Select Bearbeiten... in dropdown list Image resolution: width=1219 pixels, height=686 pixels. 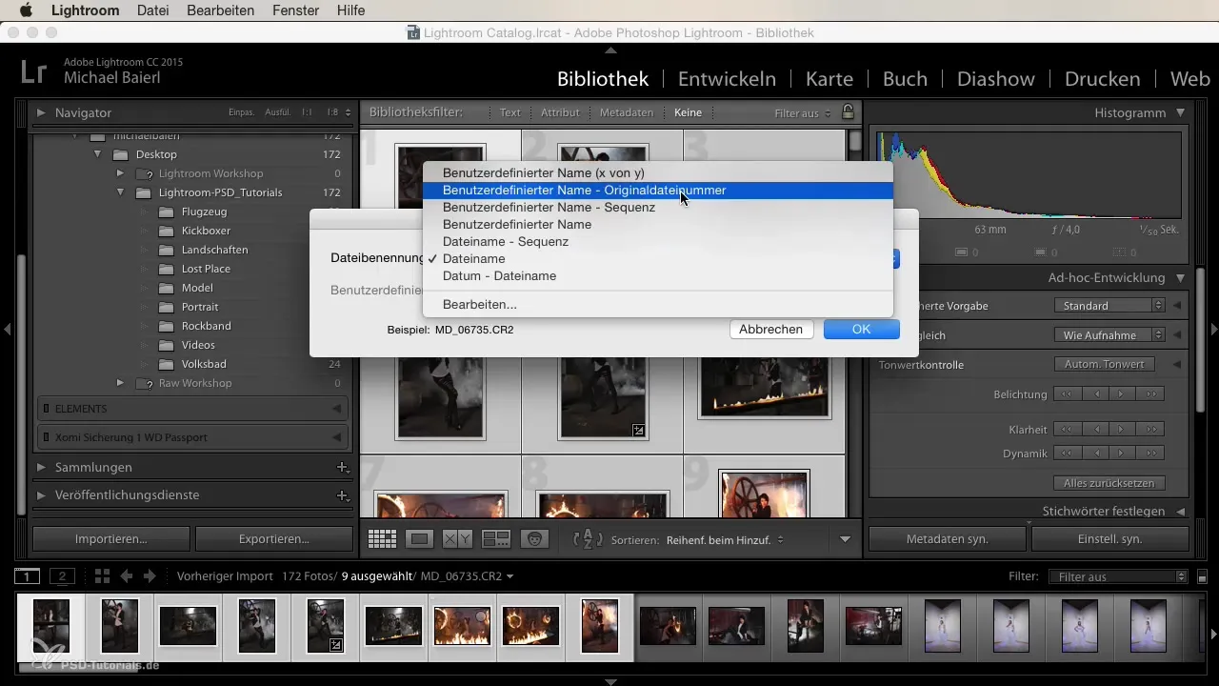pos(657,305)
